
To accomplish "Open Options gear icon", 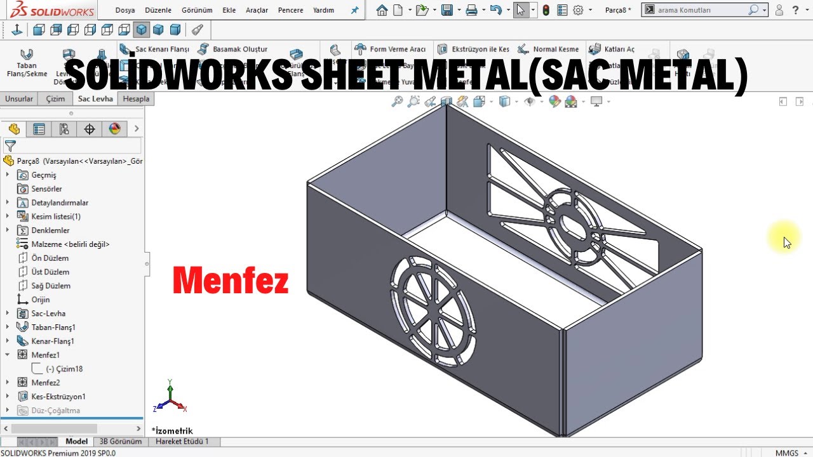I will click(578, 10).
